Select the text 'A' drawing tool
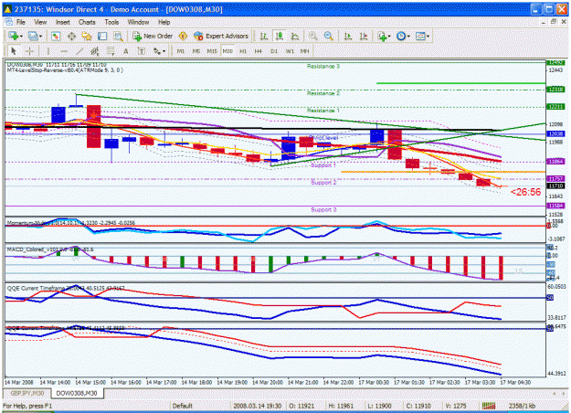 [x=126, y=51]
